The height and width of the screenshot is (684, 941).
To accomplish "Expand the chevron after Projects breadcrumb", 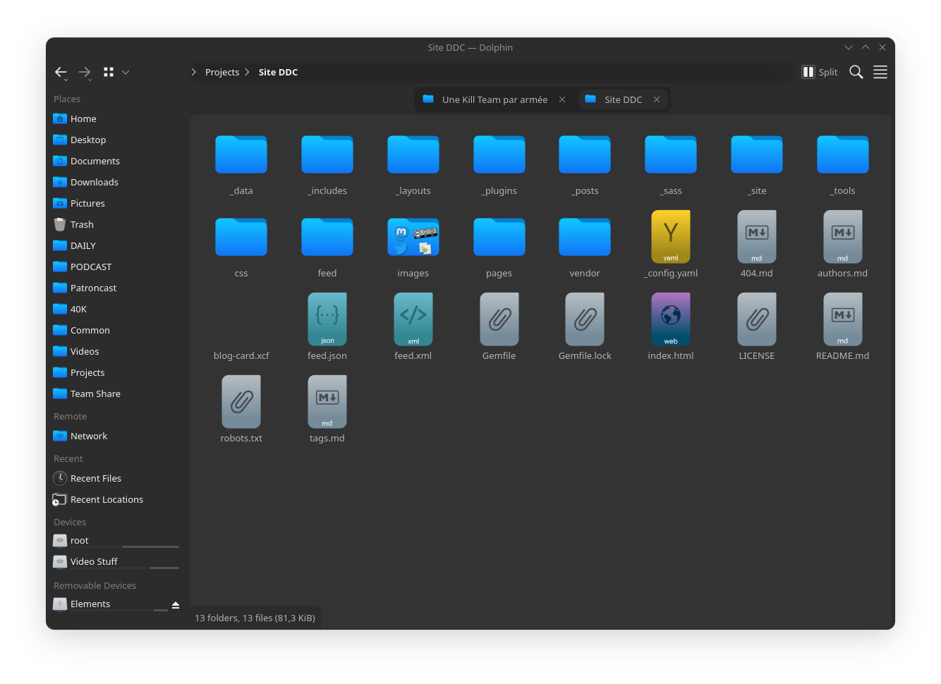I will (247, 72).
